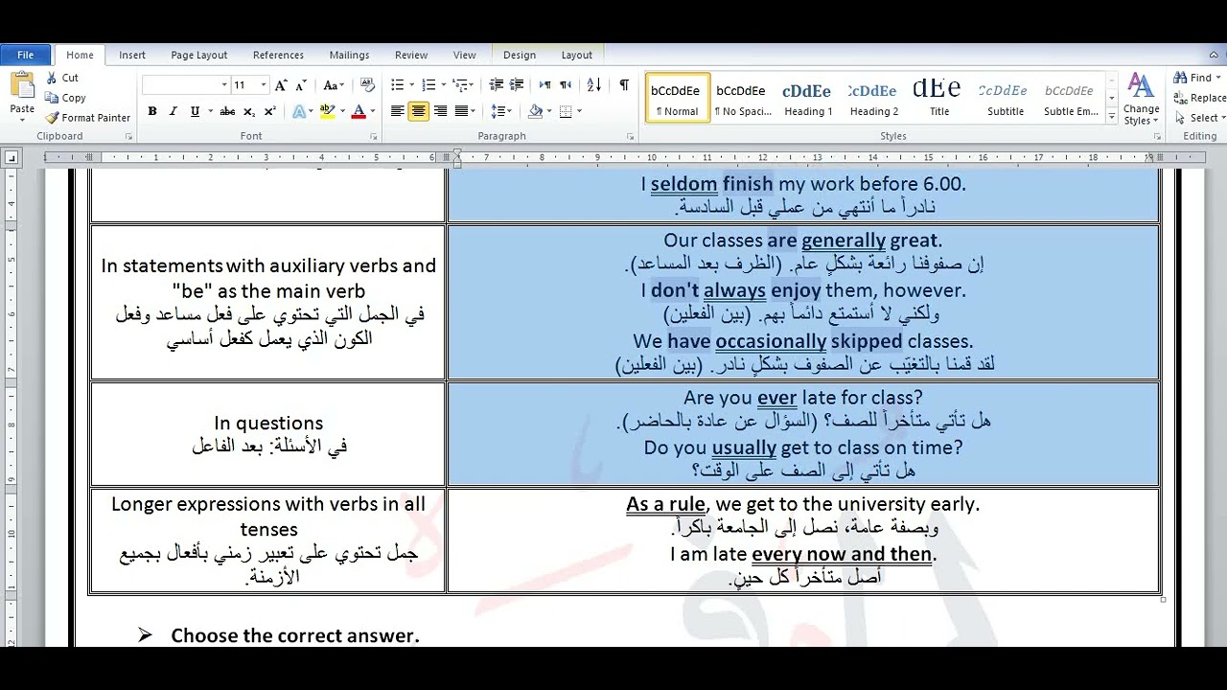
Task: Align text to the right
Action: [x=441, y=111]
